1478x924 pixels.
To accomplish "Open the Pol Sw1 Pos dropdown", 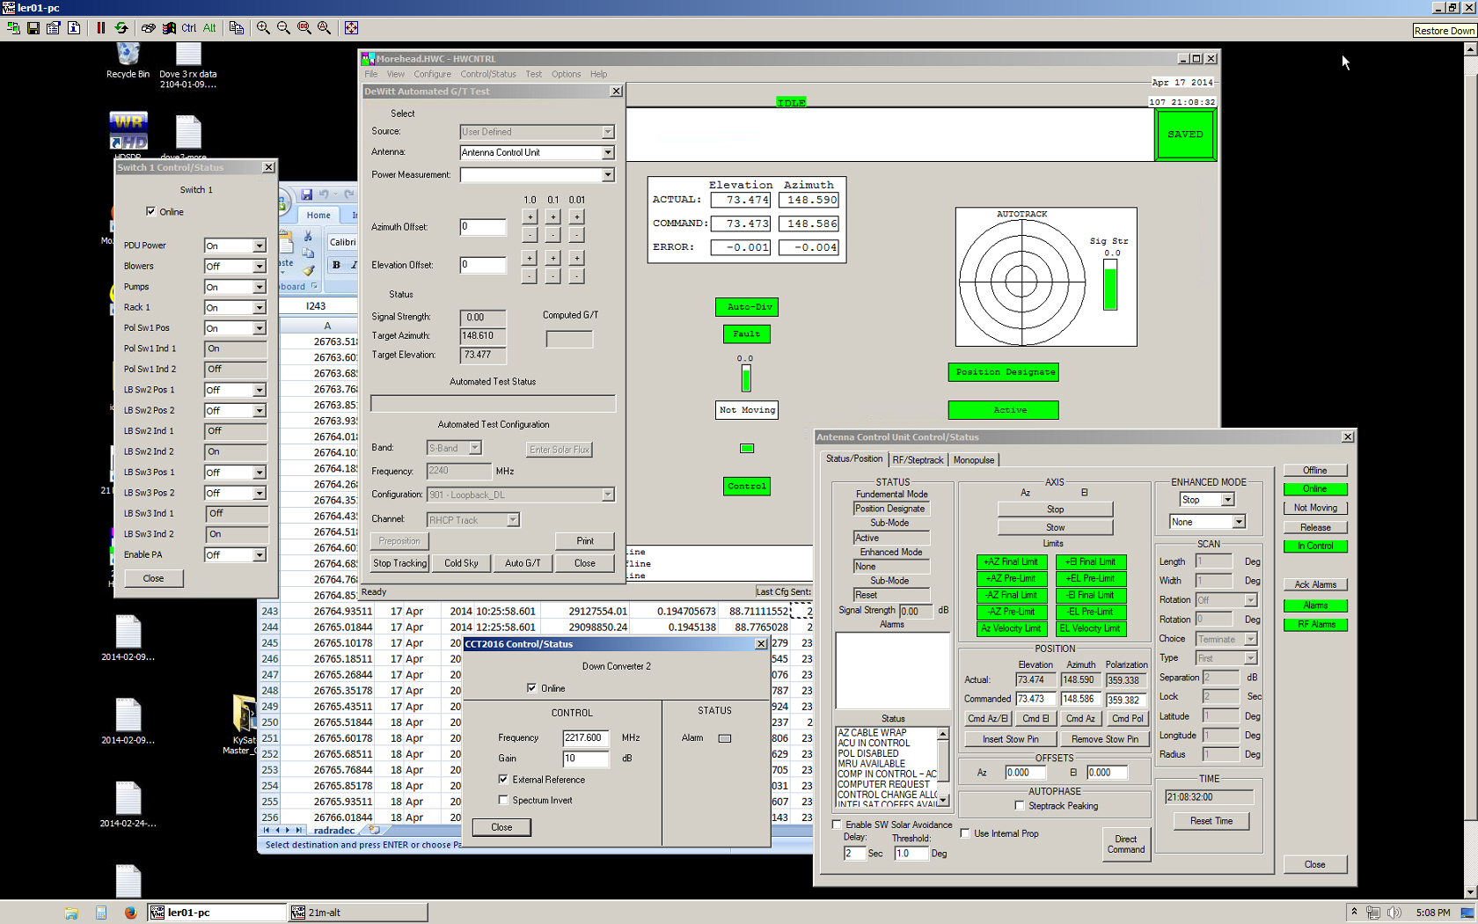I will tap(259, 328).
